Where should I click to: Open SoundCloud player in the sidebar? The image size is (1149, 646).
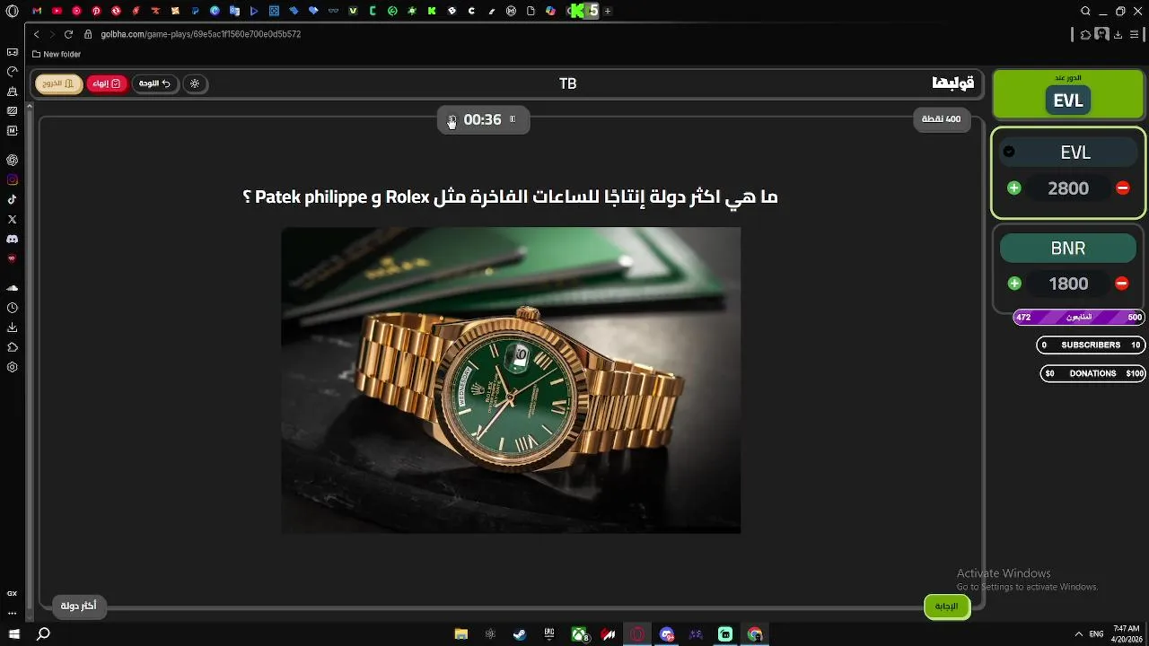pyautogui.click(x=12, y=288)
